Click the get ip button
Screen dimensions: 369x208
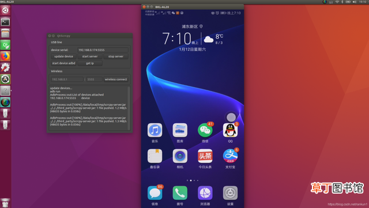coord(90,63)
